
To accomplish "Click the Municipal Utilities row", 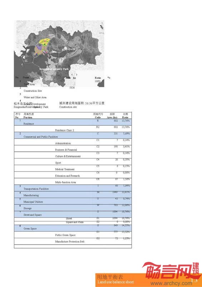I will click(73, 201).
